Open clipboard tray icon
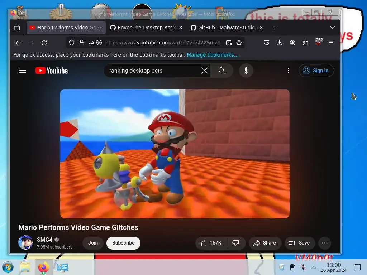Viewport: 367px width, 275px height. [x=292, y=267]
